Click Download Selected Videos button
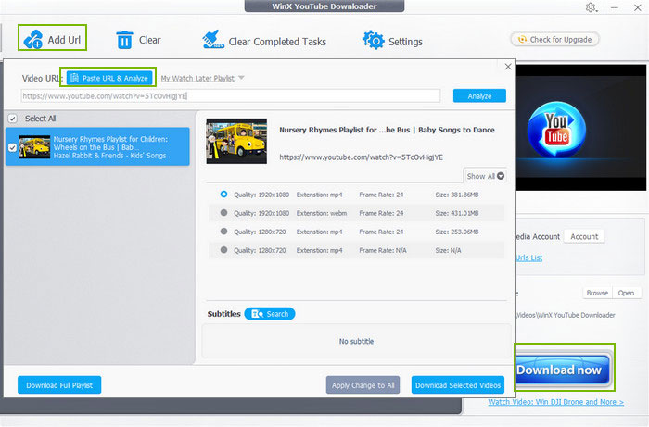 tap(457, 385)
